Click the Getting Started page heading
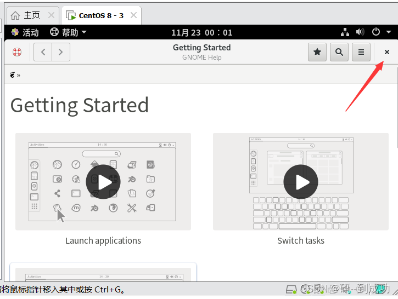The height and width of the screenshot is (299, 398). [80, 105]
